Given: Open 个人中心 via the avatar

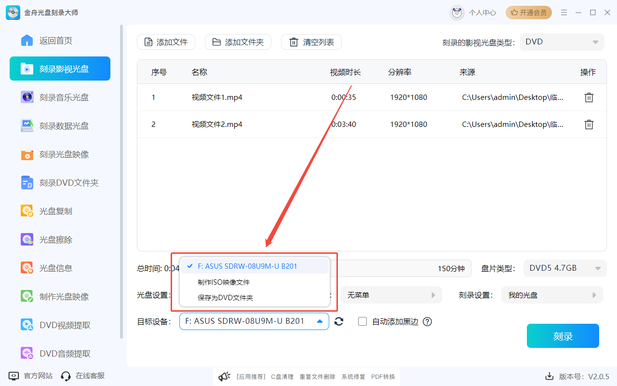Looking at the screenshot, I should [x=456, y=13].
